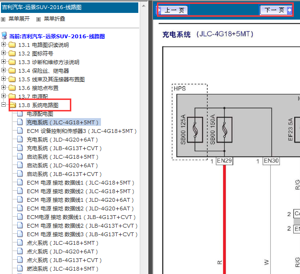Expand the 13.6 接地点布置 node
300x274 pixels.
coord(3,88)
